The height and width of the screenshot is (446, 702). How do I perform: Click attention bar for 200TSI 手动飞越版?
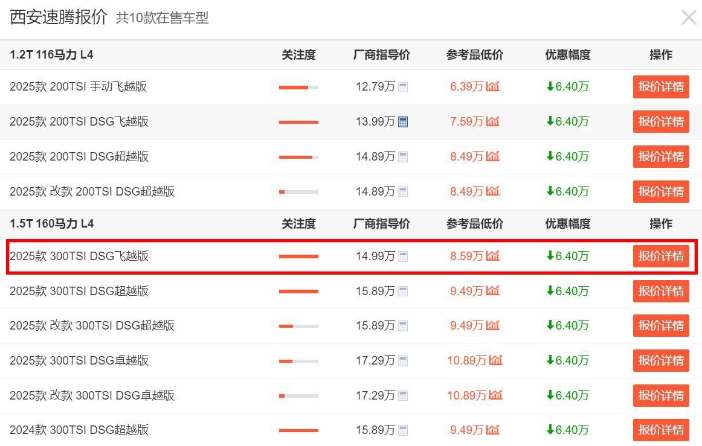click(298, 88)
